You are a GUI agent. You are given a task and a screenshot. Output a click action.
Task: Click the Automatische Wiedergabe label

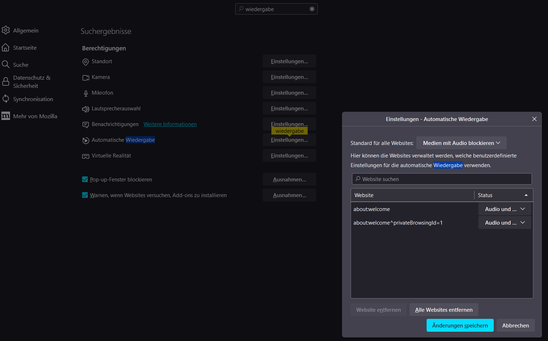pos(123,140)
